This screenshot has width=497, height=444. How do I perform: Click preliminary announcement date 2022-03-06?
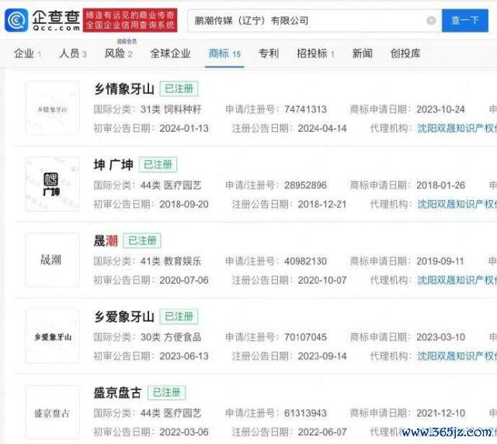click(x=184, y=432)
